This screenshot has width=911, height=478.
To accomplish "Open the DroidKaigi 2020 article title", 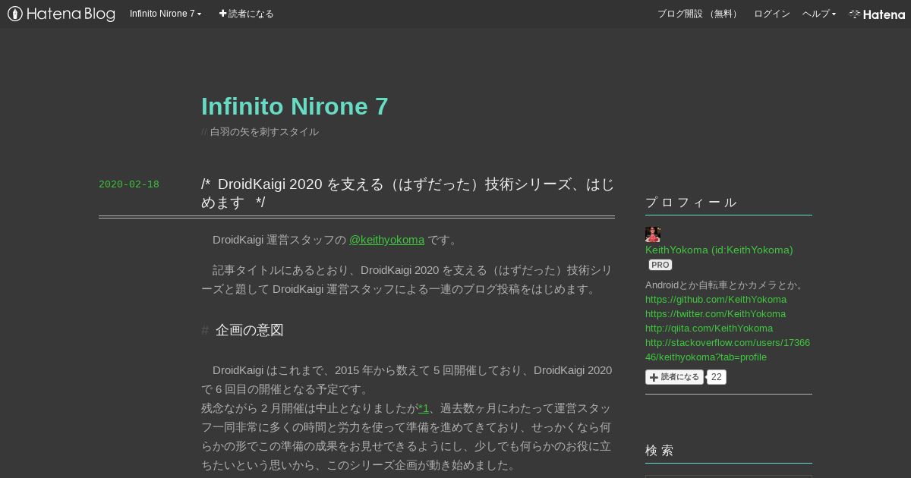I will (x=408, y=193).
